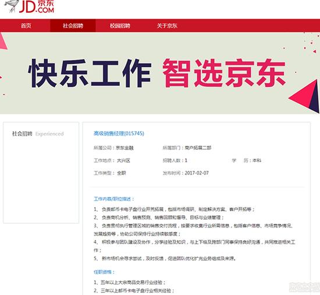Click requirement 五年以上大宗商品交易行业经验
This screenshot has width=320, height=295.
tap(129, 283)
